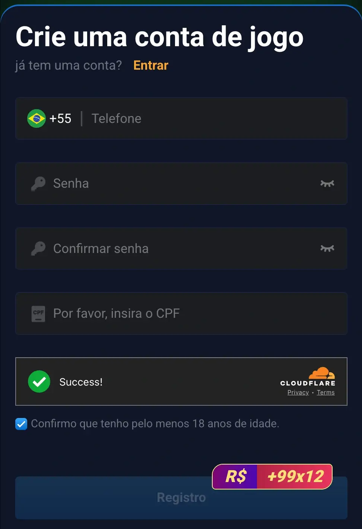Screen dimensions: 362x529
Task: Click the CPF card icon
Action: coord(38,314)
